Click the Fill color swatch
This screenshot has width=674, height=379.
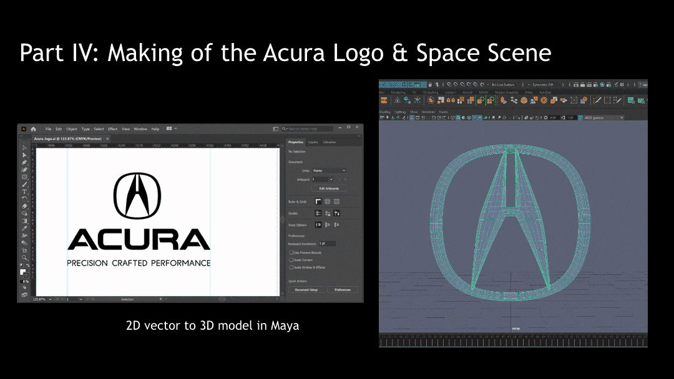[22, 271]
